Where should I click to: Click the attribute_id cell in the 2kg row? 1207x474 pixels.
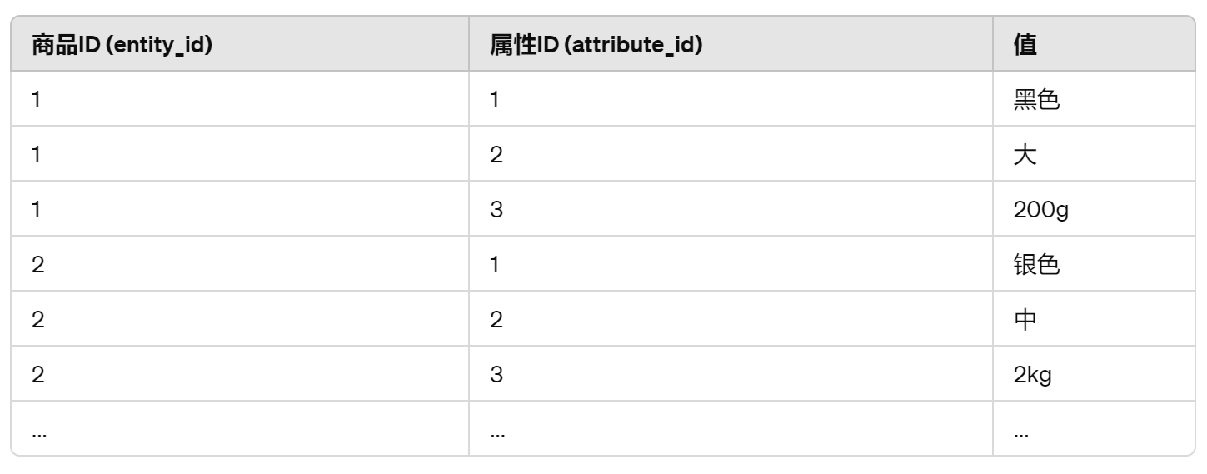click(x=496, y=375)
